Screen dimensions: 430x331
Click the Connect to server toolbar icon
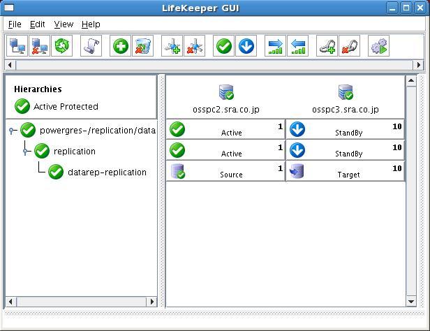pyautogui.click(x=17, y=46)
